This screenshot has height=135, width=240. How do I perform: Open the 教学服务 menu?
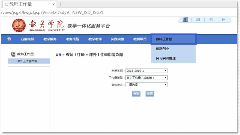[x=50, y=39]
